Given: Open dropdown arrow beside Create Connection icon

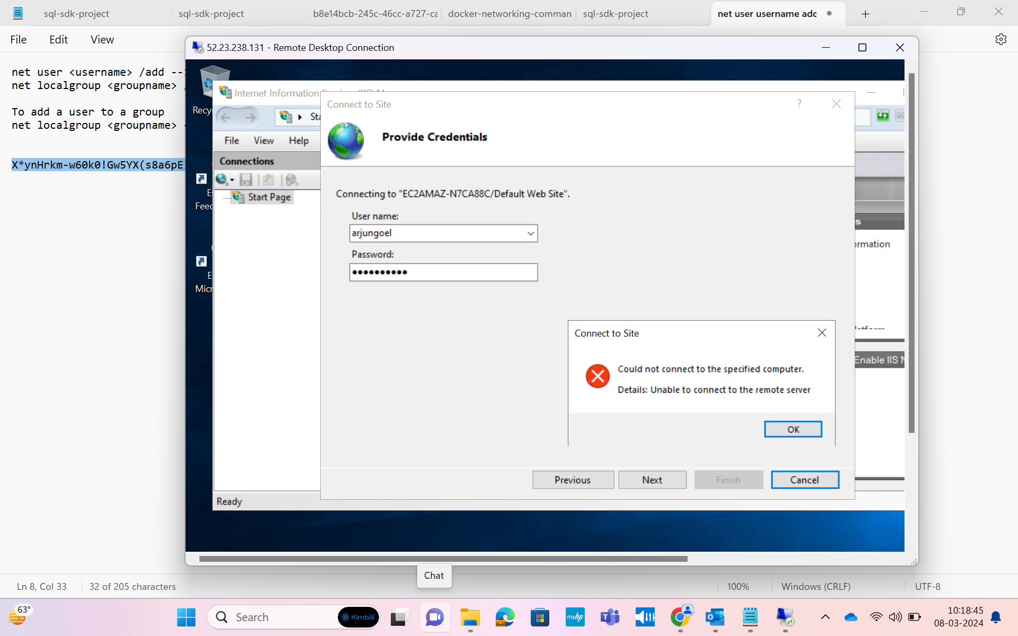Looking at the screenshot, I should click(232, 180).
